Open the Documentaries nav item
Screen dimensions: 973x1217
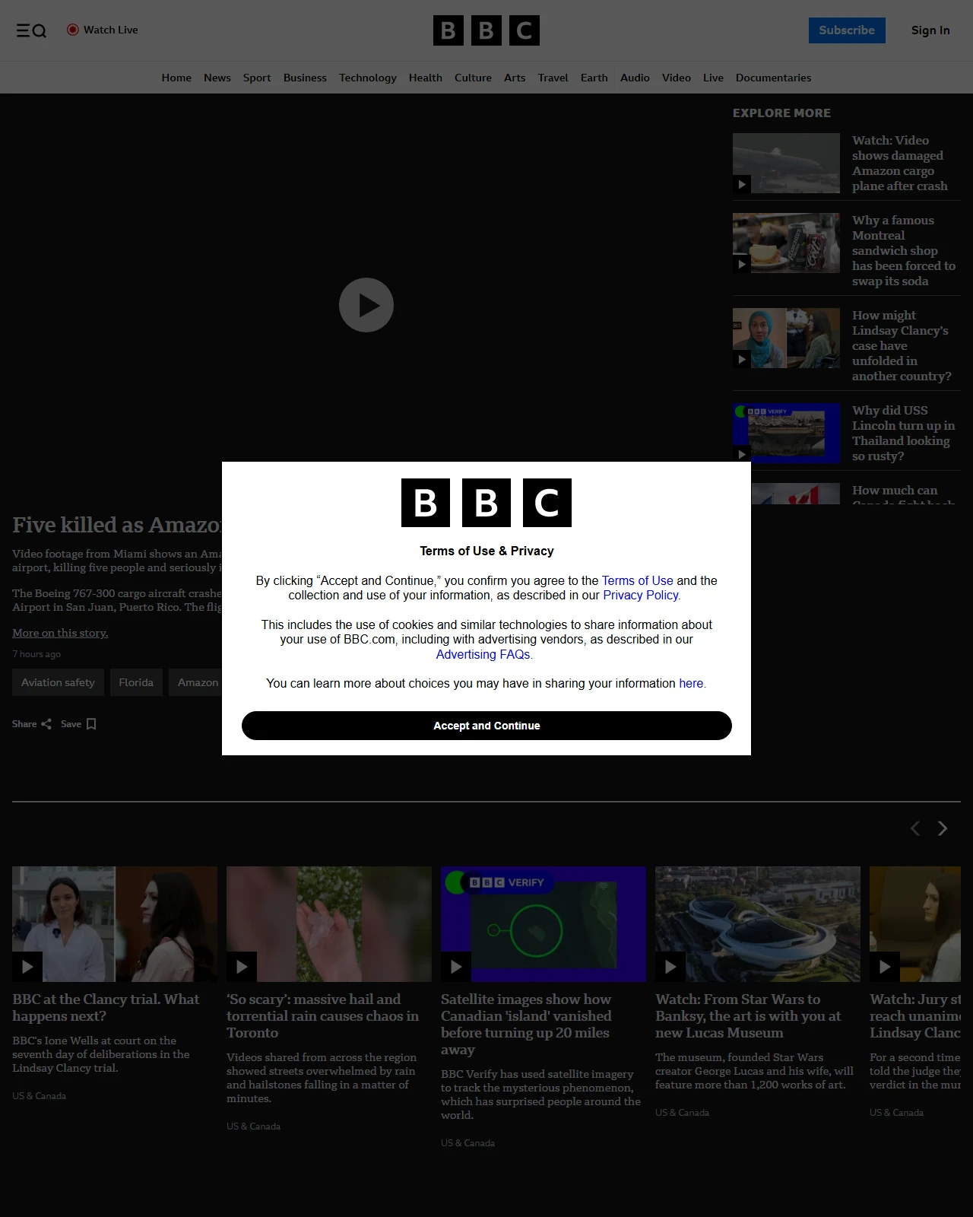[x=773, y=78]
